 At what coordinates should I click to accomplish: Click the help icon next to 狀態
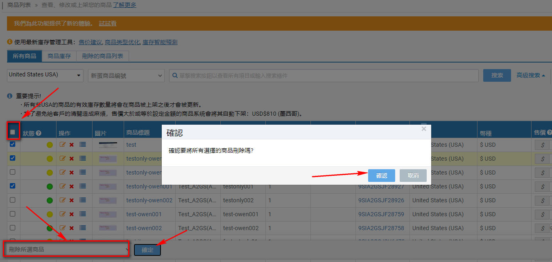(x=38, y=133)
